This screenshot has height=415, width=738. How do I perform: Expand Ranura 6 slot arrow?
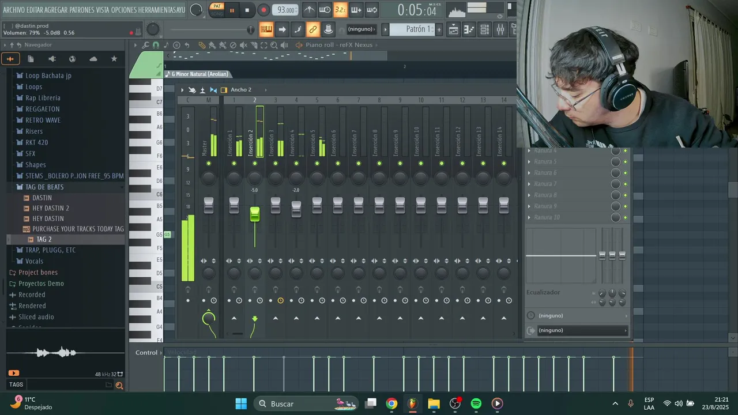pos(529,173)
